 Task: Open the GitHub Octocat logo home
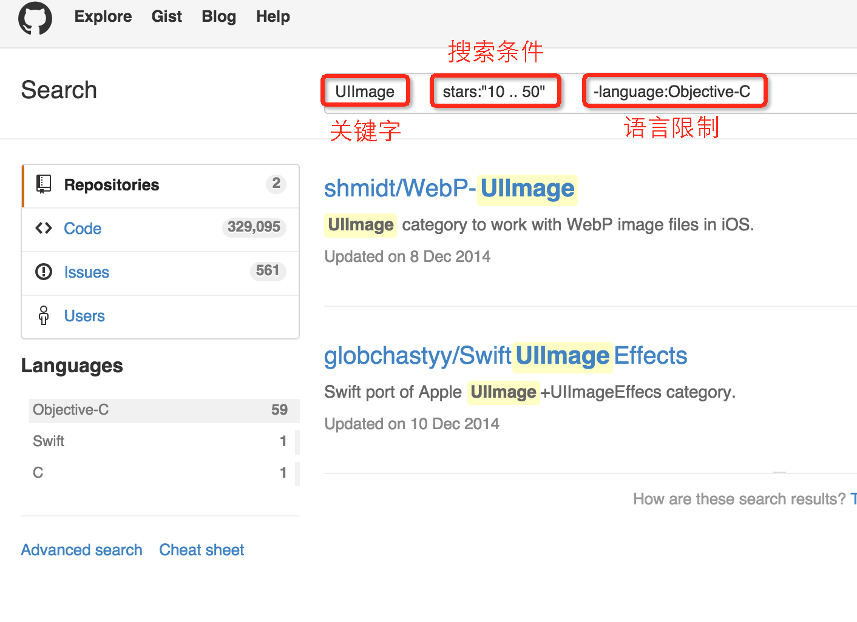[35, 18]
